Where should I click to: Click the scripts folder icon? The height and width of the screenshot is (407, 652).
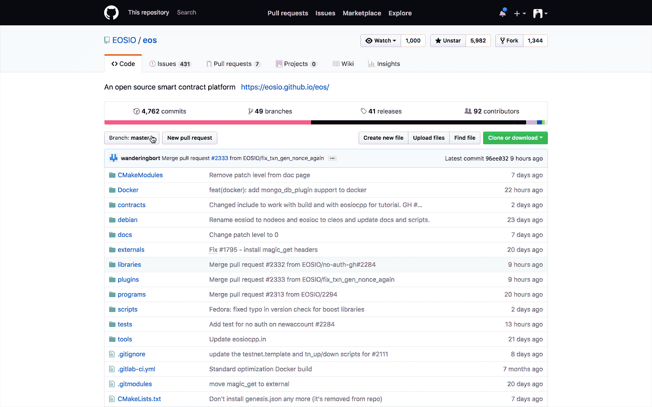tap(112, 309)
